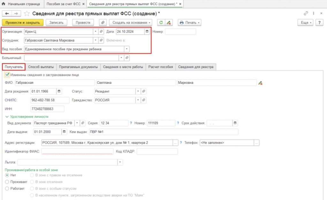Switch to the Расчет пособия tab
The image size is (327, 200).
point(161,67)
